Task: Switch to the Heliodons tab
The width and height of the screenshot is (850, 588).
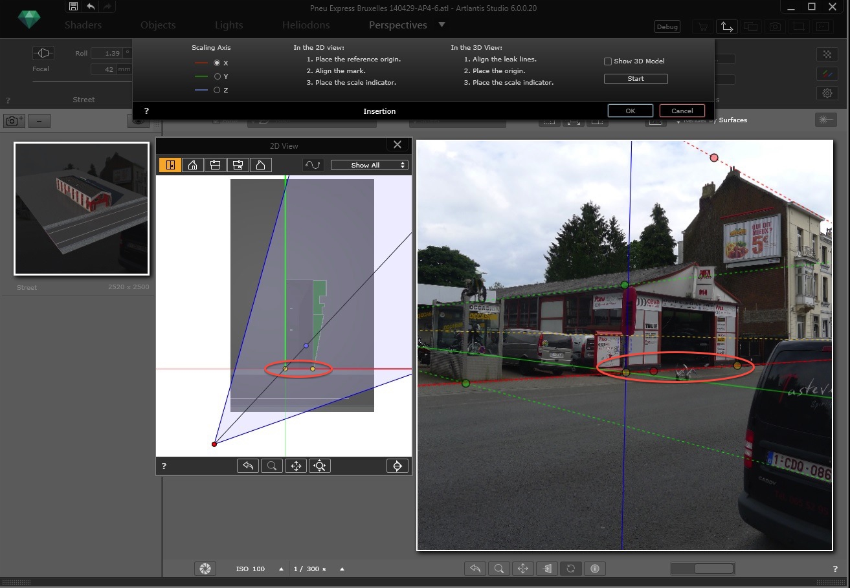Action: pos(306,25)
